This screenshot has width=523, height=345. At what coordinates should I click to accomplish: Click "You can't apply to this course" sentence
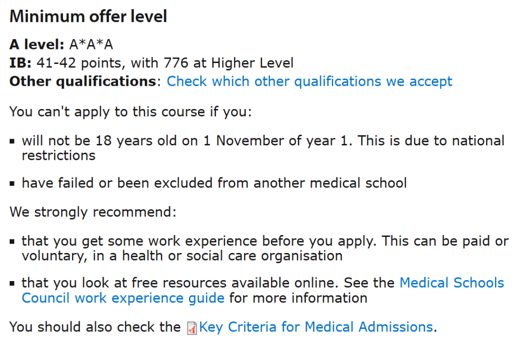tap(131, 111)
